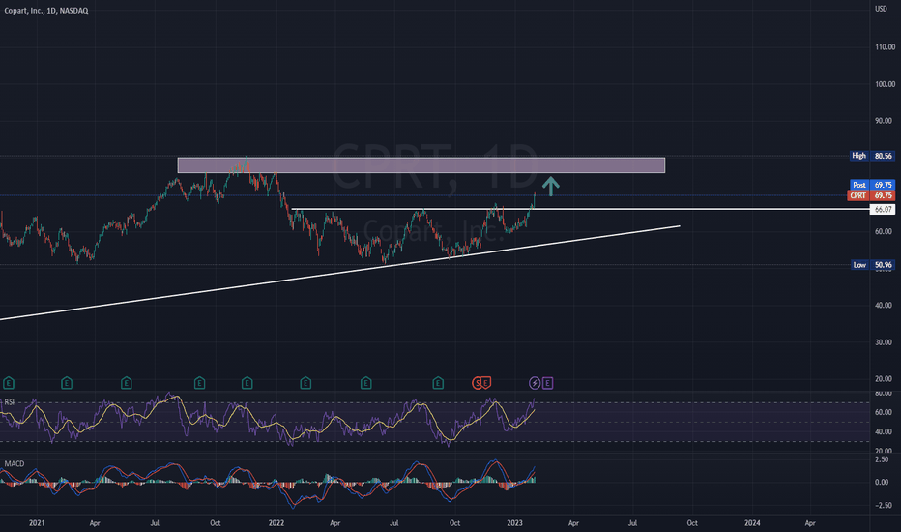
Task: Select the High 80.56 price label
Action: click(872, 156)
